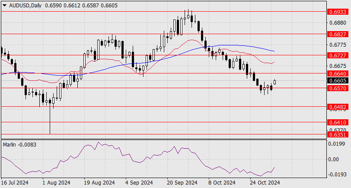Select the 0.6727 red price level label
This screenshot has width=351, height=188.
pos(338,55)
